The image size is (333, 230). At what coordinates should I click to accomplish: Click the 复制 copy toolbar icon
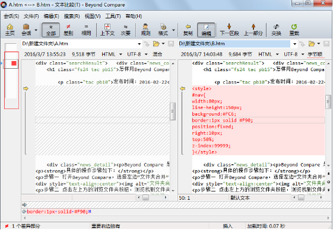click(x=188, y=30)
